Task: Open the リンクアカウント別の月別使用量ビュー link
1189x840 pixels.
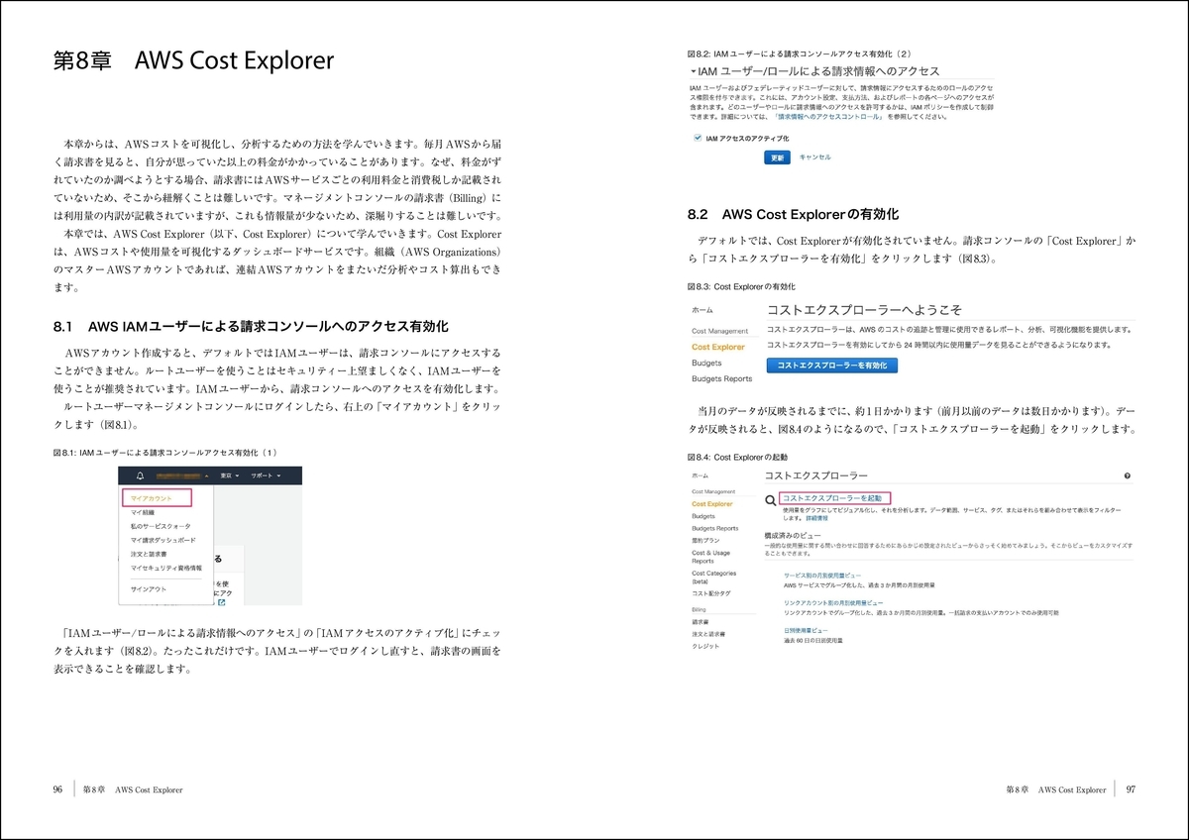Action: point(832,602)
